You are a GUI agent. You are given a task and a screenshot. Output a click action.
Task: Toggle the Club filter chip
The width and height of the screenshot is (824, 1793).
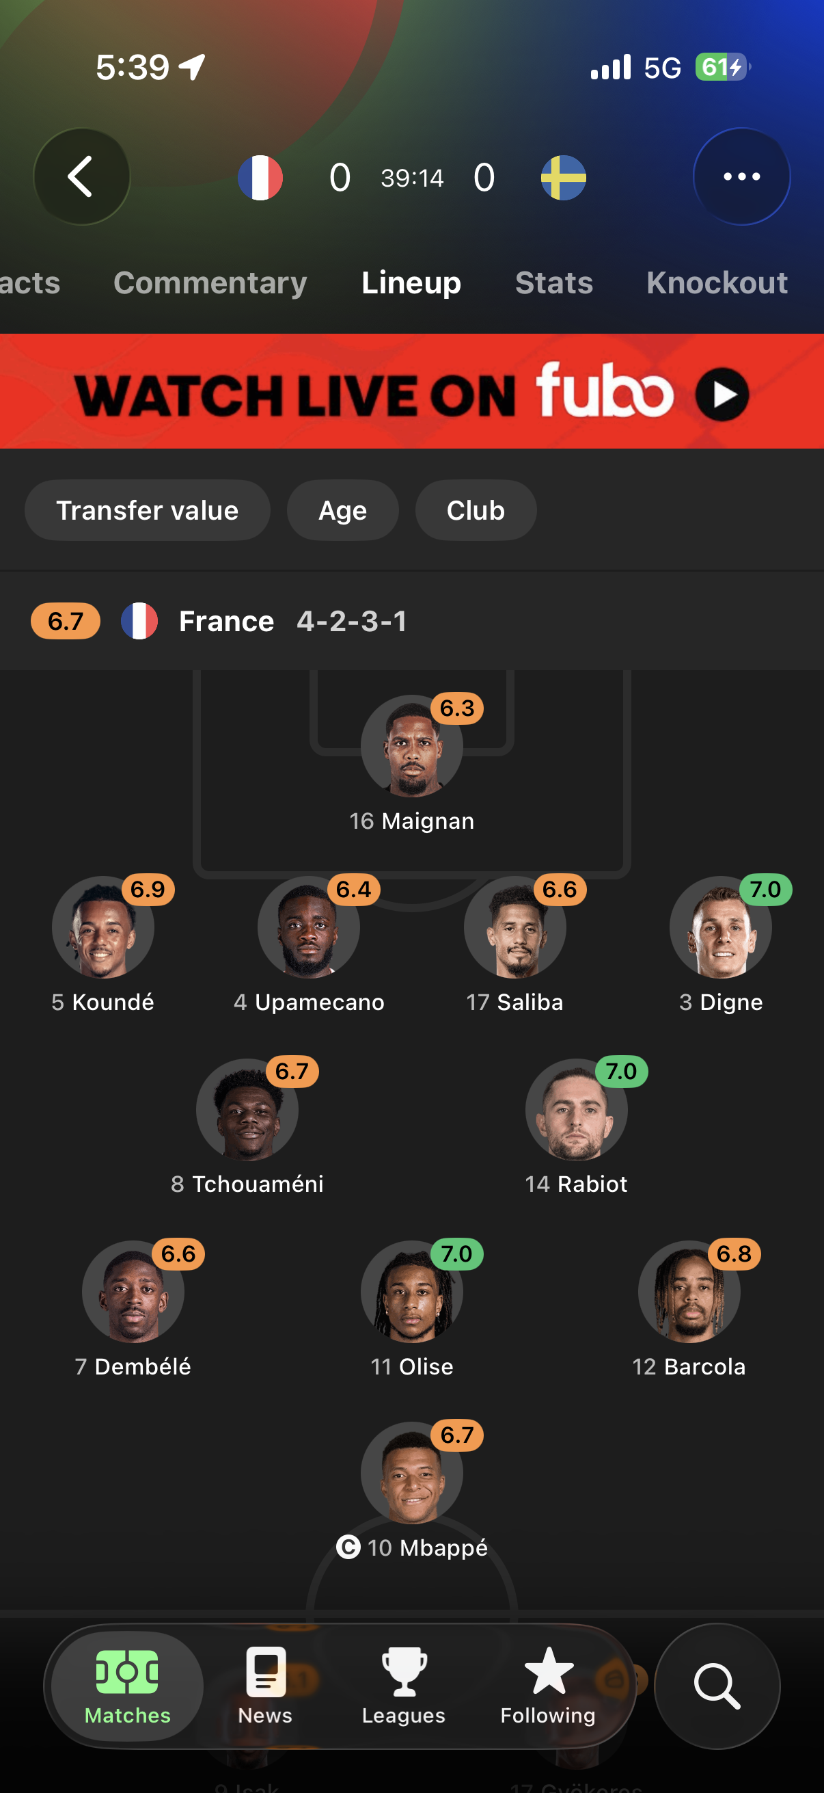[476, 510]
